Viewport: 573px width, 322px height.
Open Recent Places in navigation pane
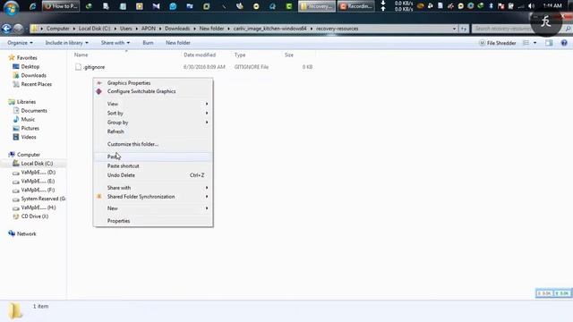point(36,84)
